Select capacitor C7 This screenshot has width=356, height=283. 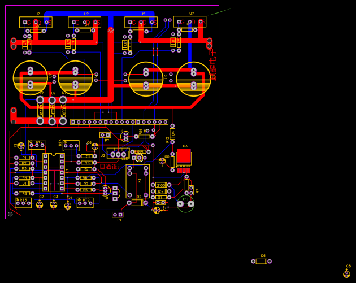tap(157, 210)
